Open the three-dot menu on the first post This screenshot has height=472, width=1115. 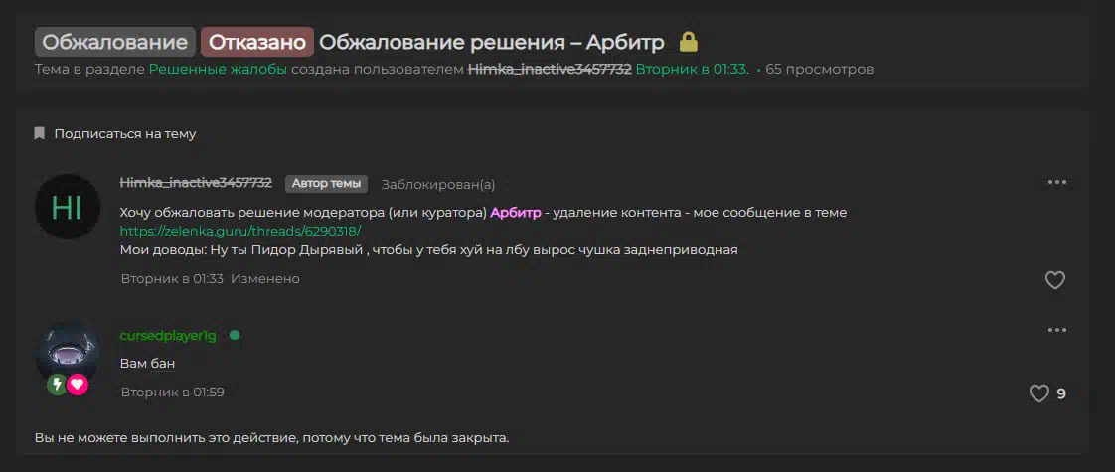(1056, 183)
